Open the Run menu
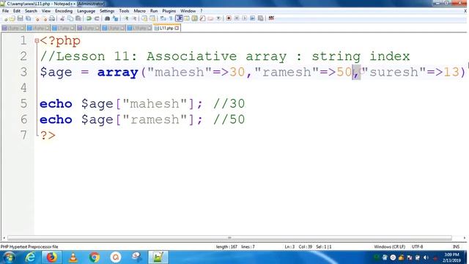The width and height of the screenshot is (469, 264). (x=154, y=11)
